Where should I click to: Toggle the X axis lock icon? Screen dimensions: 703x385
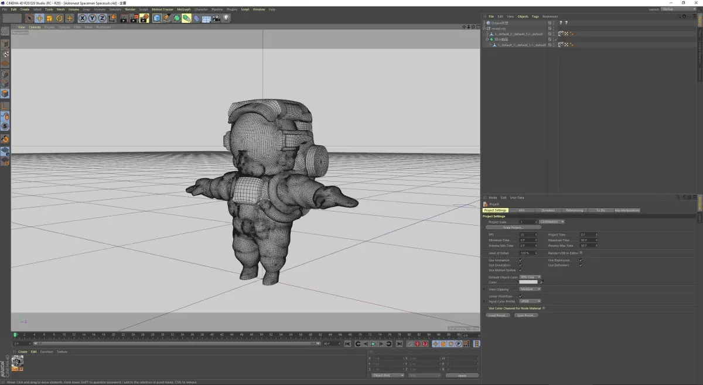pyautogui.click(x=83, y=18)
